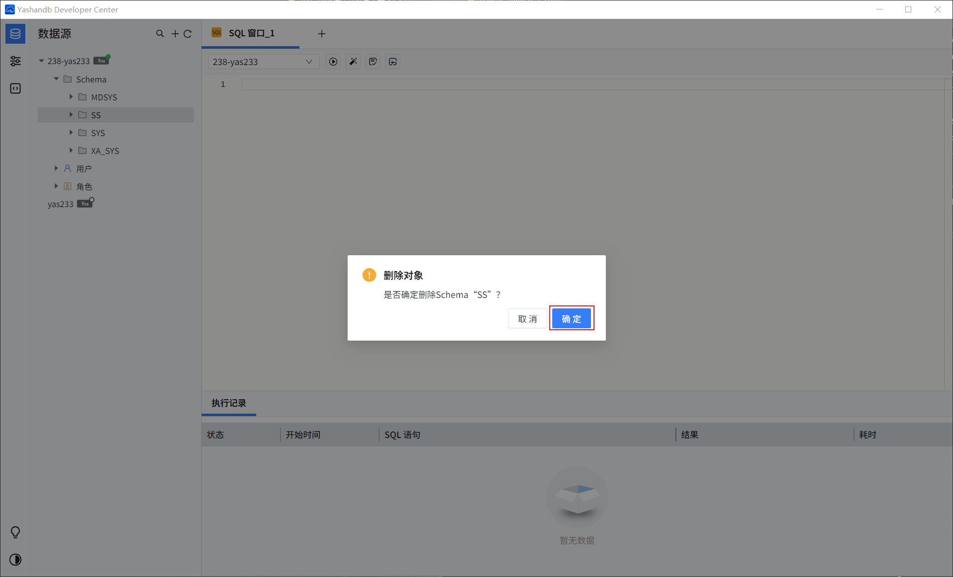Click into SQL editor line 1
Screen dimensions: 953x577
click(593, 84)
